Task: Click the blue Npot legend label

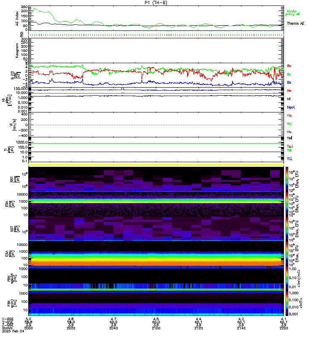Action: pos(291,107)
